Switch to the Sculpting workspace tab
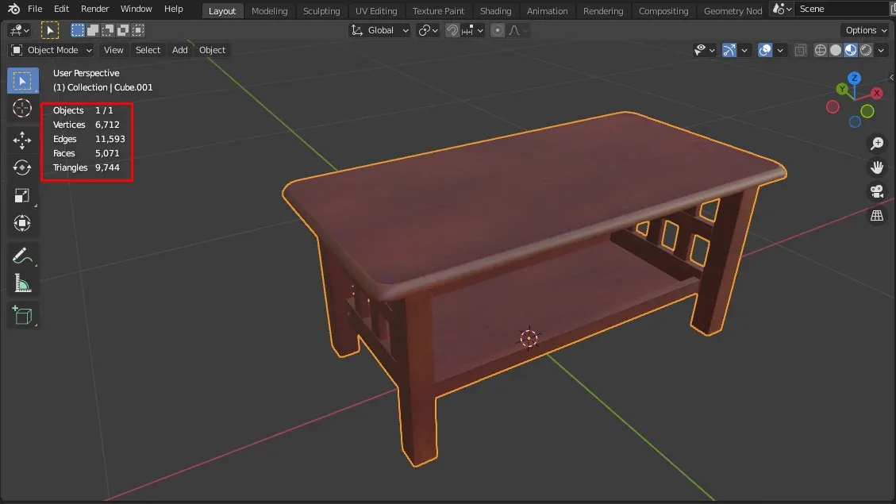This screenshot has height=504, width=896. (x=321, y=11)
